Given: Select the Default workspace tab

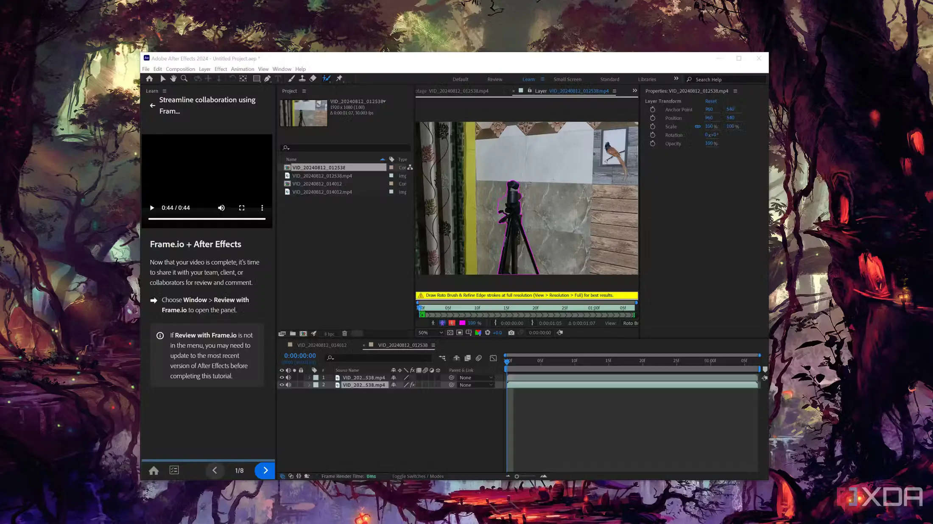Looking at the screenshot, I should pyautogui.click(x=460, y=79).
